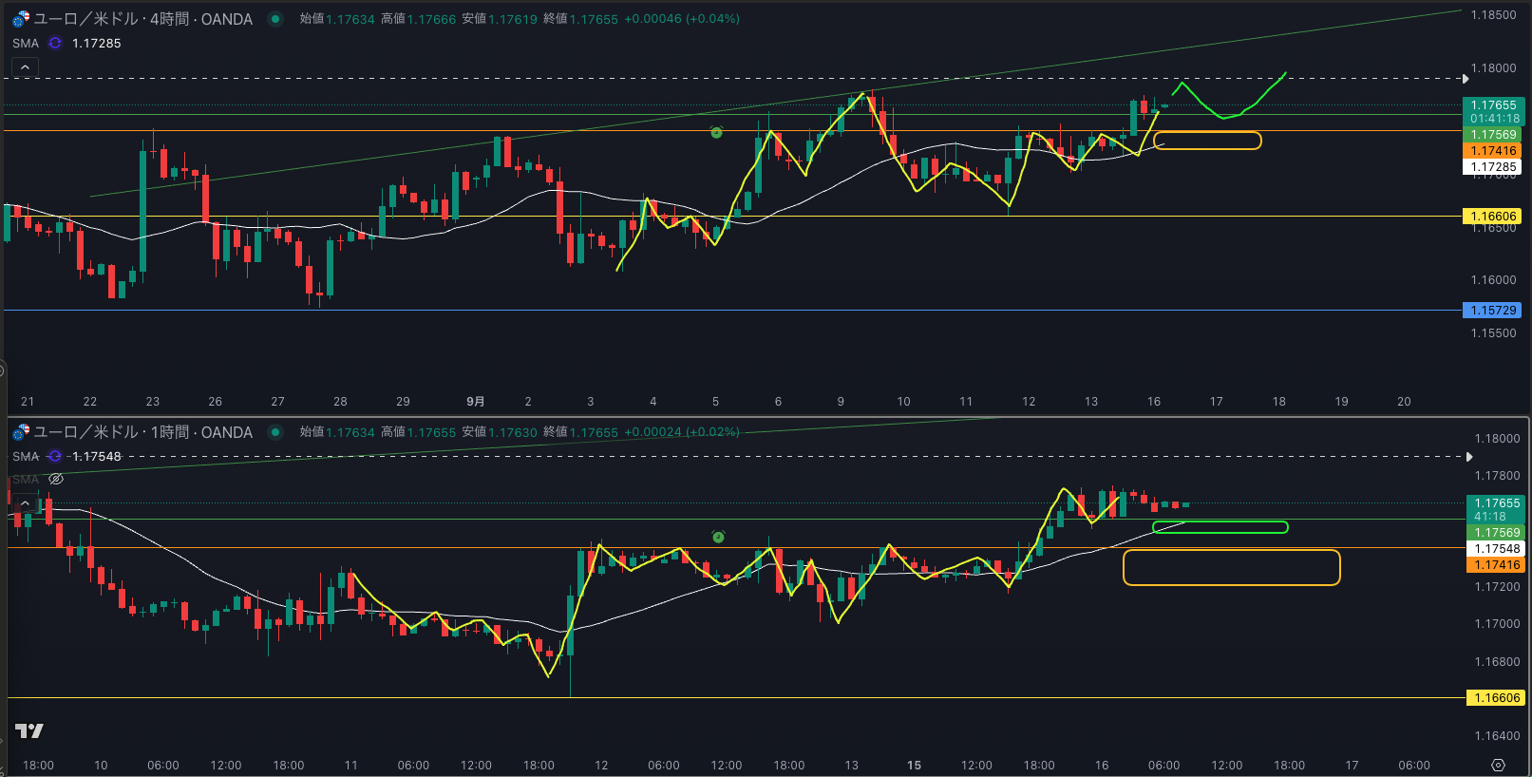Click date label 17 on 1-hour time axis
Screen dimensions: 1532x777
point(1352,766)
